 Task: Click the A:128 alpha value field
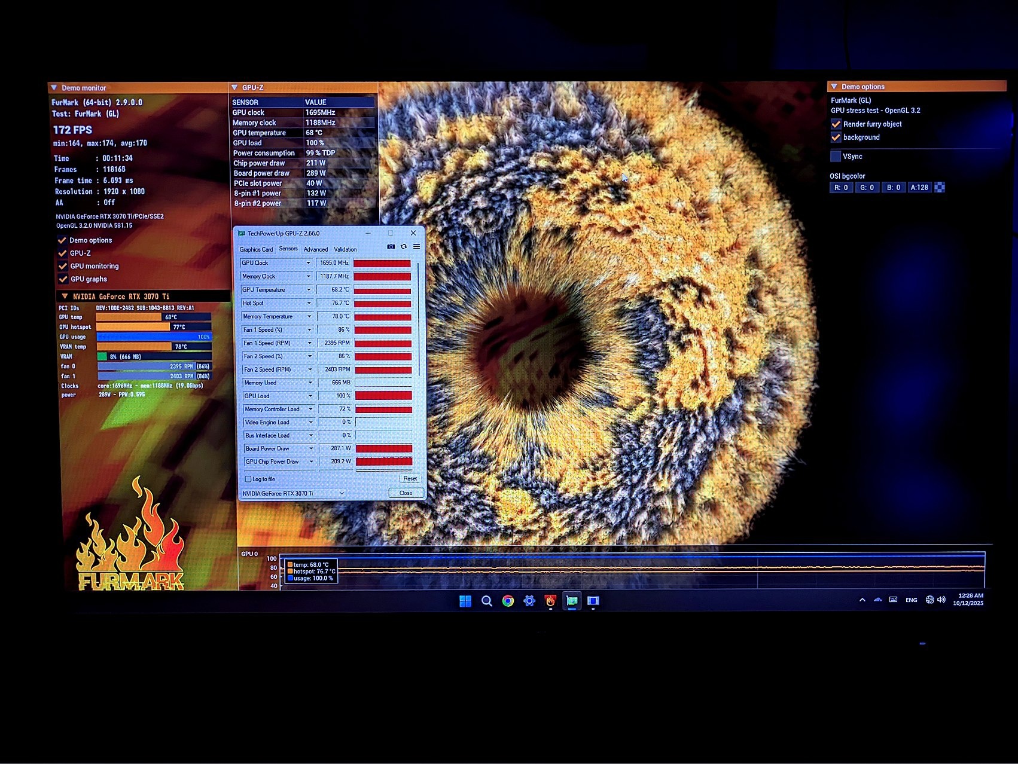point(919,188)
